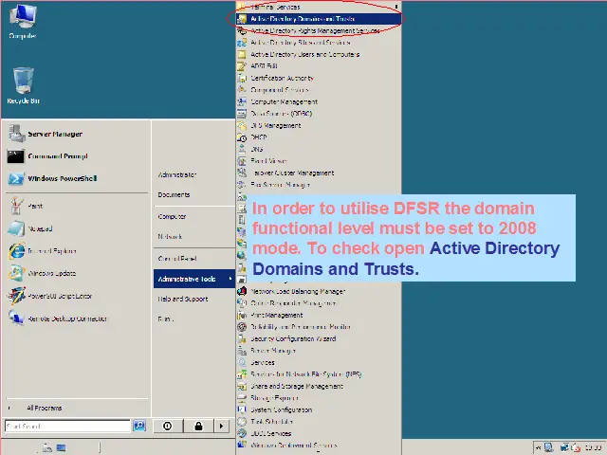The height and width of the screenshot is (455, 607).
Task: Launch Print Management
Action: (x=319, y=315)
